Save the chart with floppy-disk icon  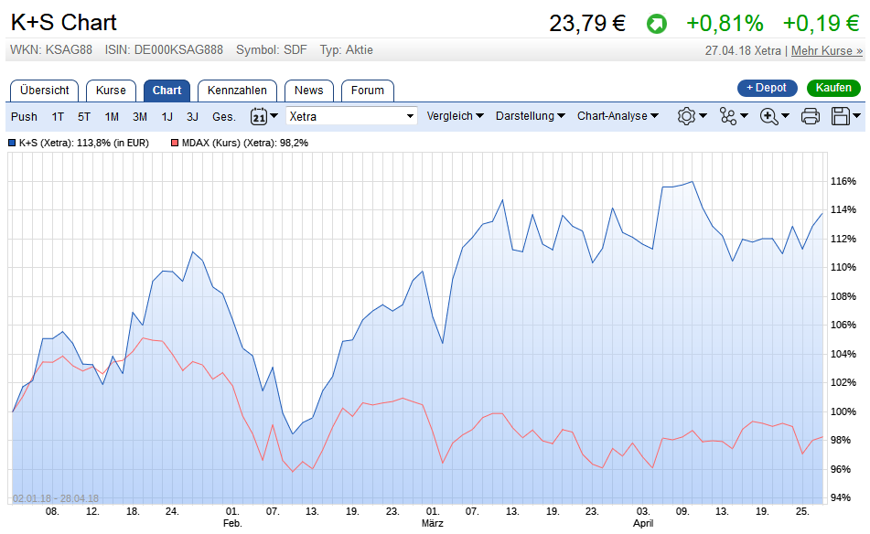pos(841,116)
